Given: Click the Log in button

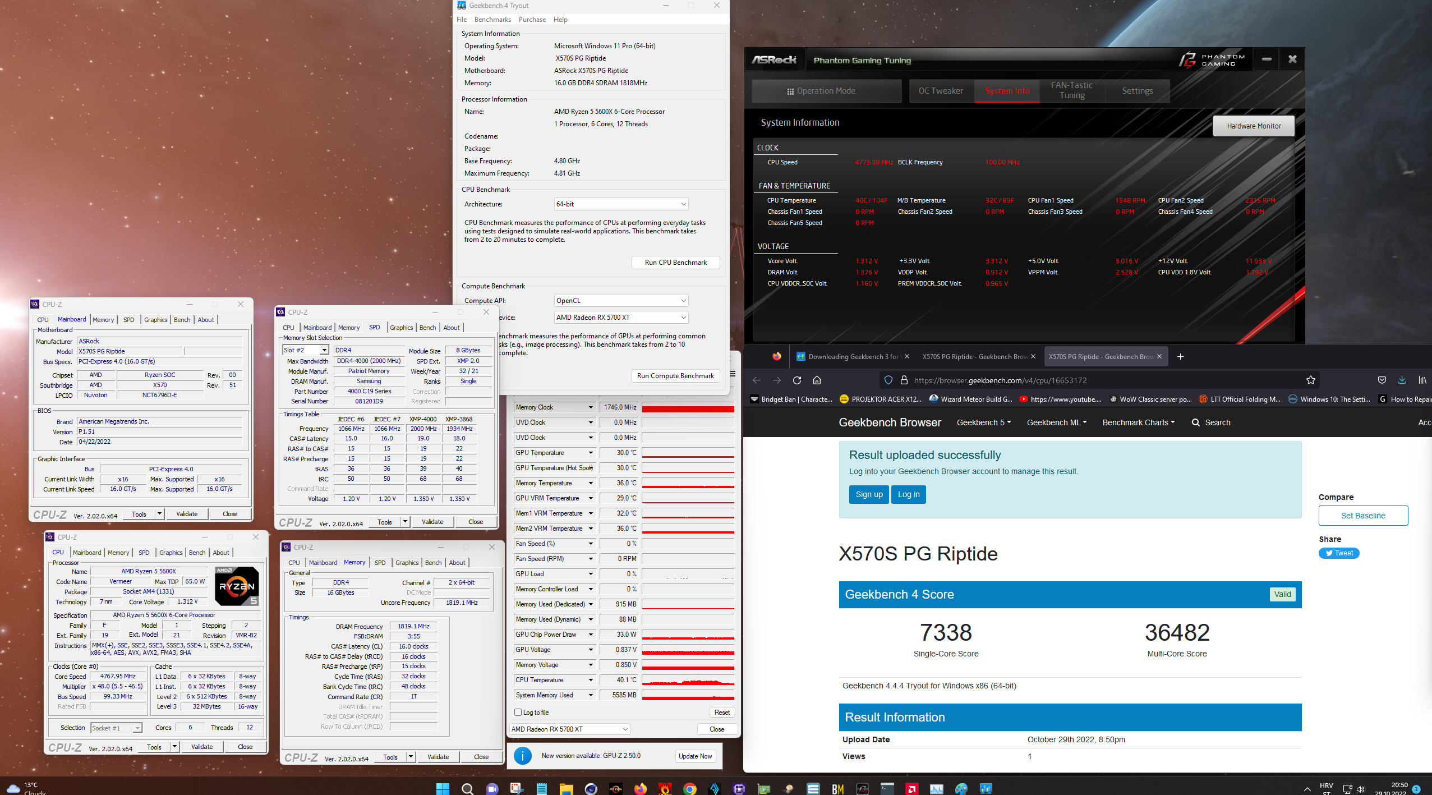Looking at the screenshot, I should [909, 494].
